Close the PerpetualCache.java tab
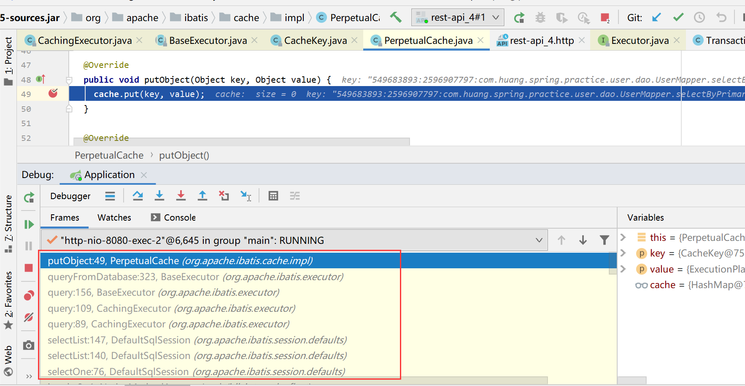This screenshot has height=386, width=745. 480,40
